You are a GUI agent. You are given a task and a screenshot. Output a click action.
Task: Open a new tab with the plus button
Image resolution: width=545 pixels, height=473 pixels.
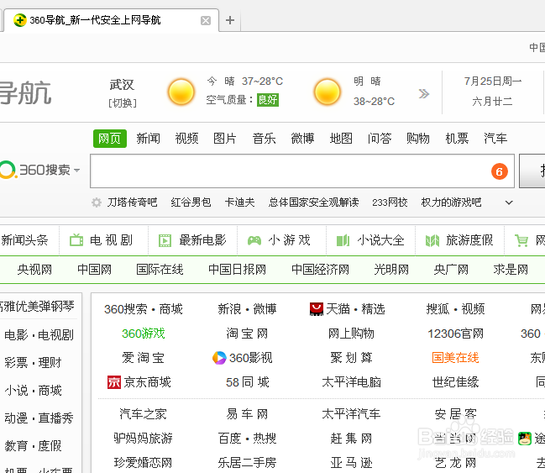click(230, 20)
